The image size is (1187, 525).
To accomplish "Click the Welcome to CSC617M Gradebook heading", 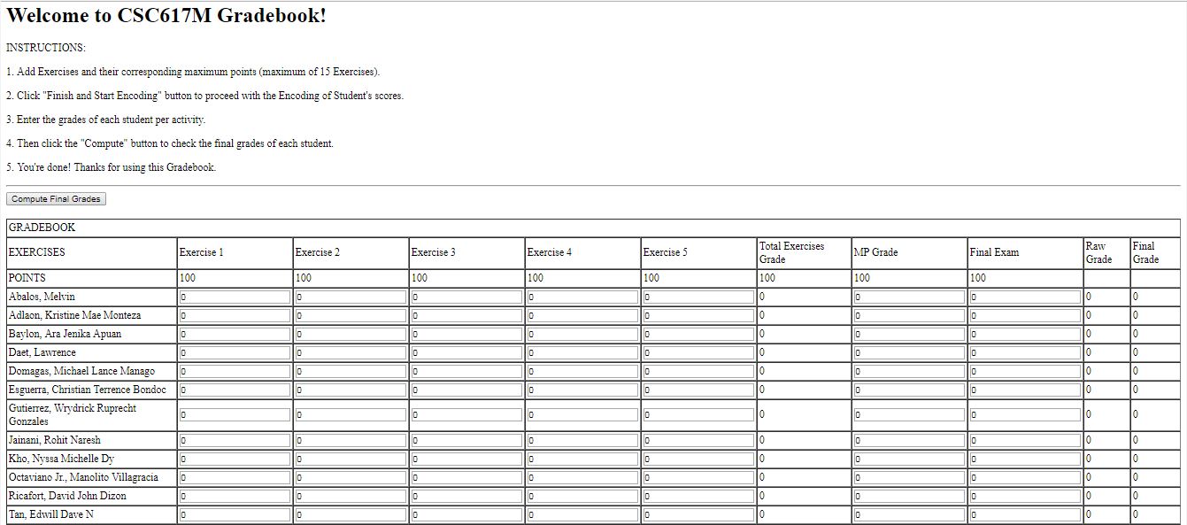I will tap(166, 16).
